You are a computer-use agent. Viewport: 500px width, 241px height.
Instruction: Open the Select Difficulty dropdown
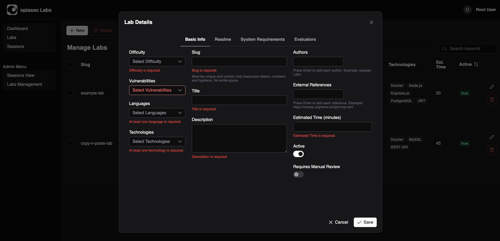pyautogui.click(x=157, y=62)
